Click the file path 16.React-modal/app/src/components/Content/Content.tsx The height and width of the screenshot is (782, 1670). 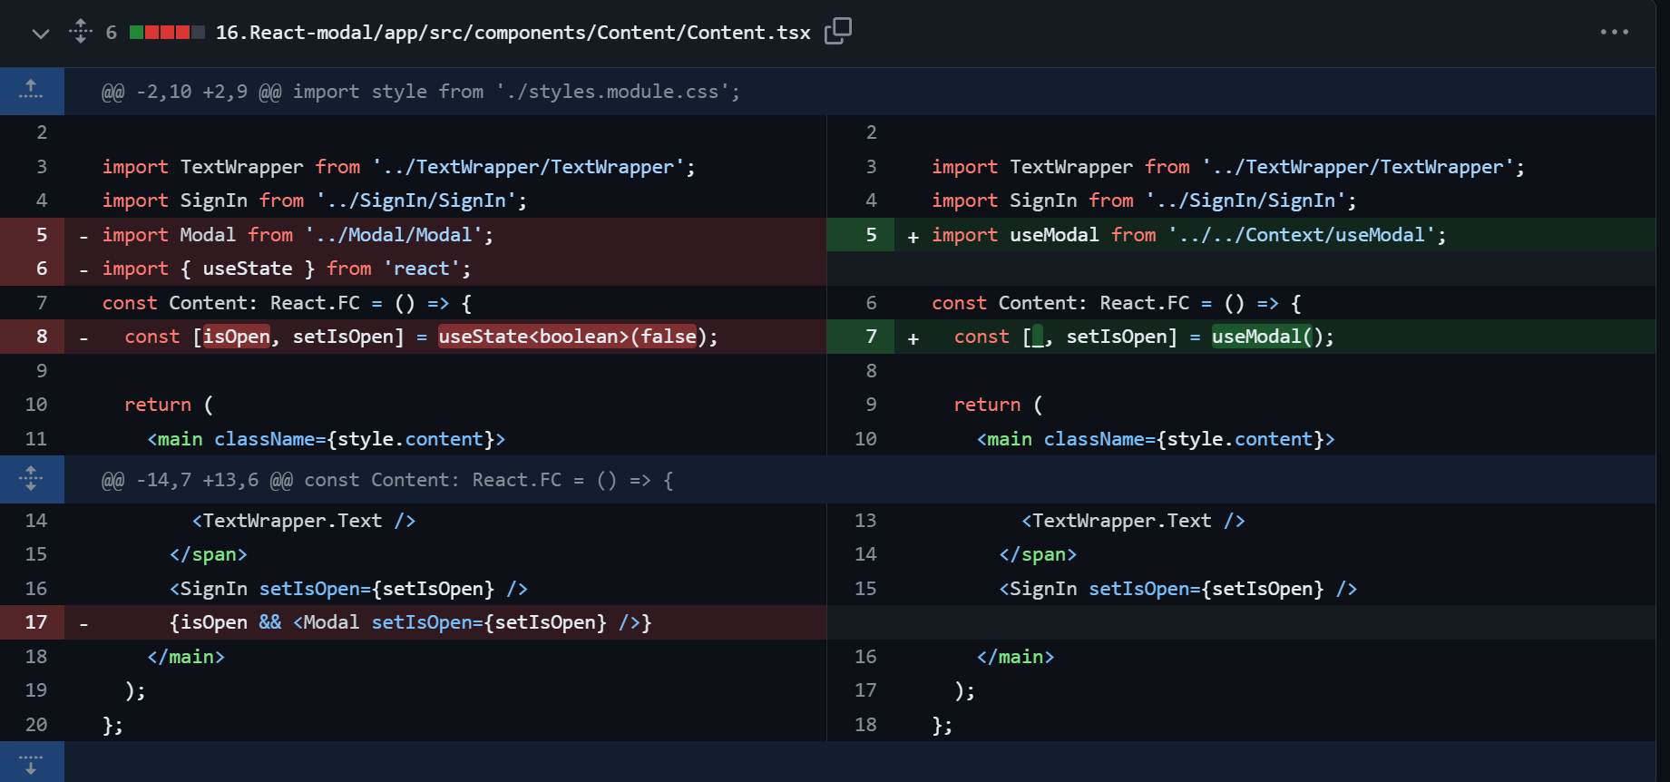513,33
